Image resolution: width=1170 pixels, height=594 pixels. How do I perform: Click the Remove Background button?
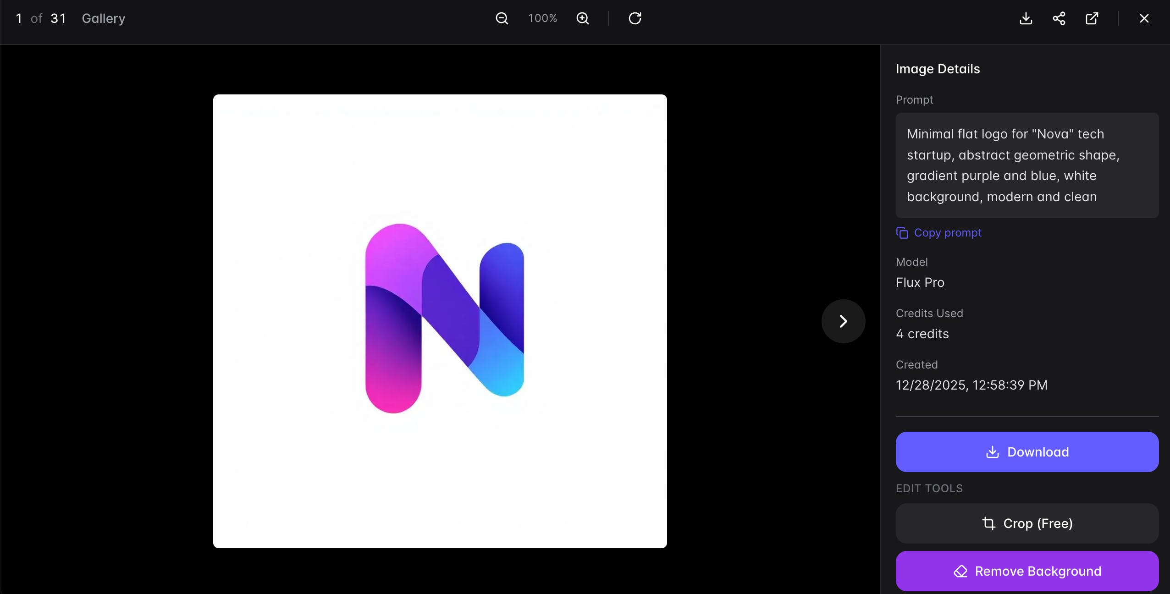tap(1027, 571)
